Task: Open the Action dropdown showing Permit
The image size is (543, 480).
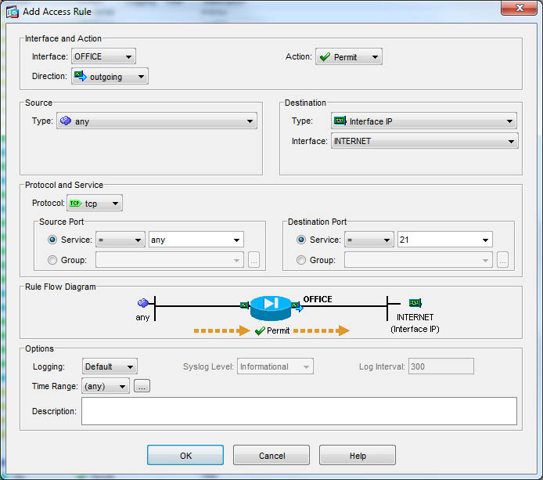Action: (349, 57)
